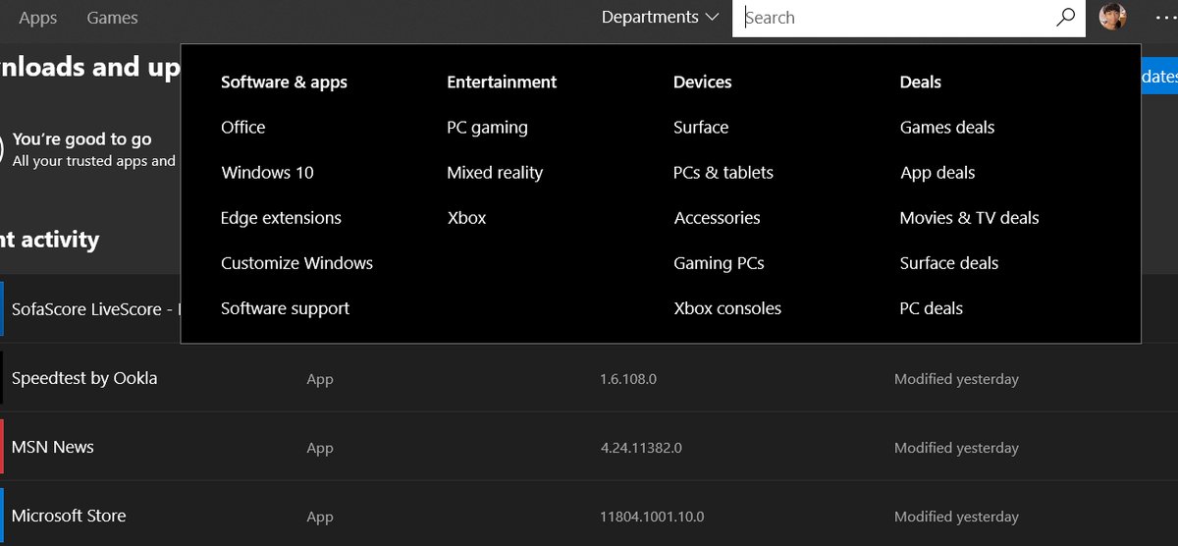Open PCs & tablets menu entry
This screenshot has width=1178, height=546.
click(x=723, y=173)
